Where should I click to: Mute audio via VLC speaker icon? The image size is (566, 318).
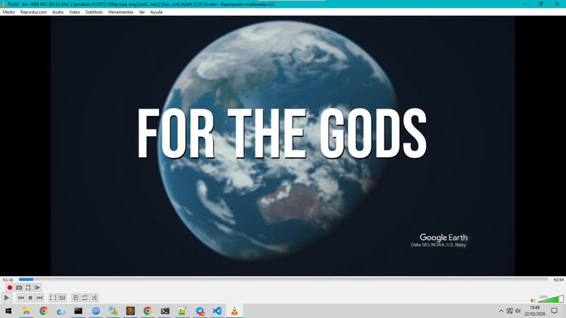point(533,298)
